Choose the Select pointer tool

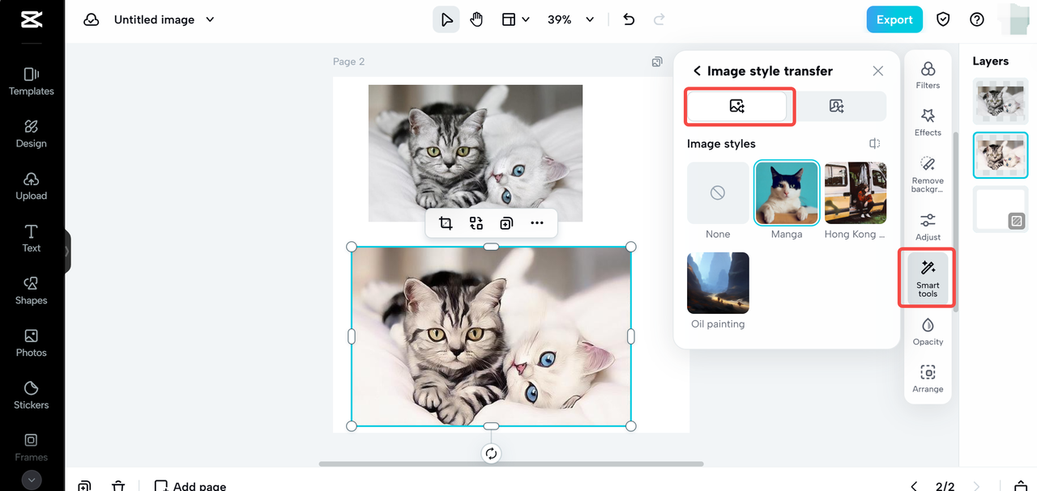coord(446,19)
